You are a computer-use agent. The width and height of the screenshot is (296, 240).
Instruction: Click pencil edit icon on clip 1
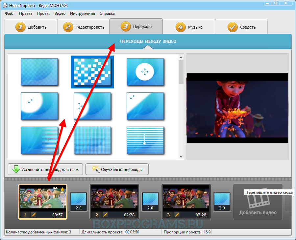(x=33, y=215)
